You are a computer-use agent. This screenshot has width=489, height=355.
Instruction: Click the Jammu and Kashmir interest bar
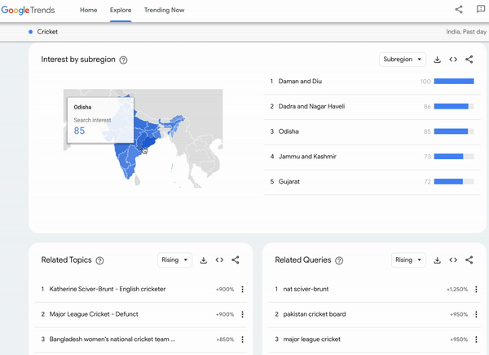(454, 157)
